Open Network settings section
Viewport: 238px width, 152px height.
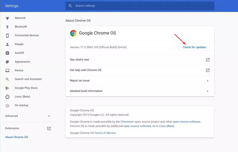(x=20, y=18)
